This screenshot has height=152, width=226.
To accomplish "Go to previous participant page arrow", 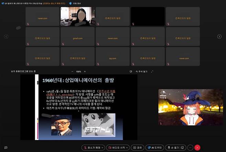I will tap(6, 37).
